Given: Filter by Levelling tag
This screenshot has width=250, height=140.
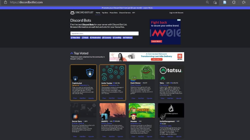Looking at the screenshot, I should tap(117, 38).
